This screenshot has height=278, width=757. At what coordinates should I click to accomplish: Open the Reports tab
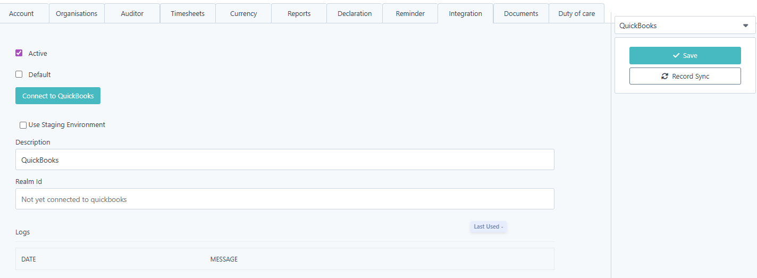coord(299,13)
